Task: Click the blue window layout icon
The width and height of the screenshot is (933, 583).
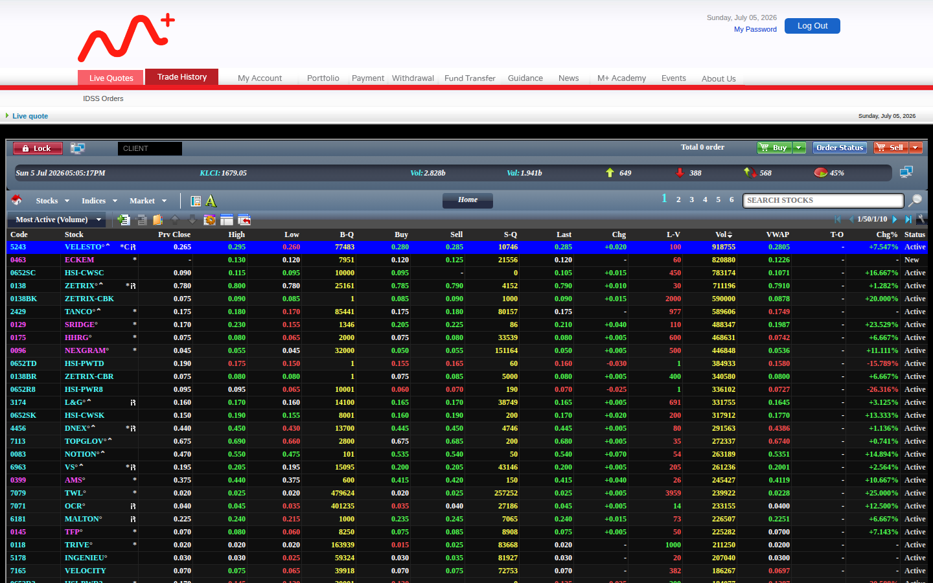Action: (x=227, y=220)
